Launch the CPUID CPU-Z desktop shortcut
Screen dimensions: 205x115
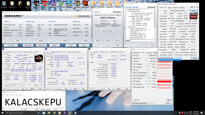(x=53, y=4)
